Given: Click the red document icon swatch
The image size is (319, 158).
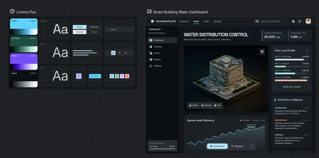Looking at the screenshot, I should [x=127, y=76].
